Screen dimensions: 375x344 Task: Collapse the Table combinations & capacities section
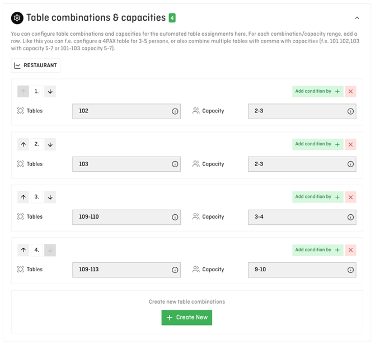point(357,18)
